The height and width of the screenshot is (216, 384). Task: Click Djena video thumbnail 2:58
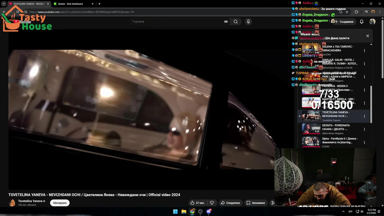click(311, 142)
